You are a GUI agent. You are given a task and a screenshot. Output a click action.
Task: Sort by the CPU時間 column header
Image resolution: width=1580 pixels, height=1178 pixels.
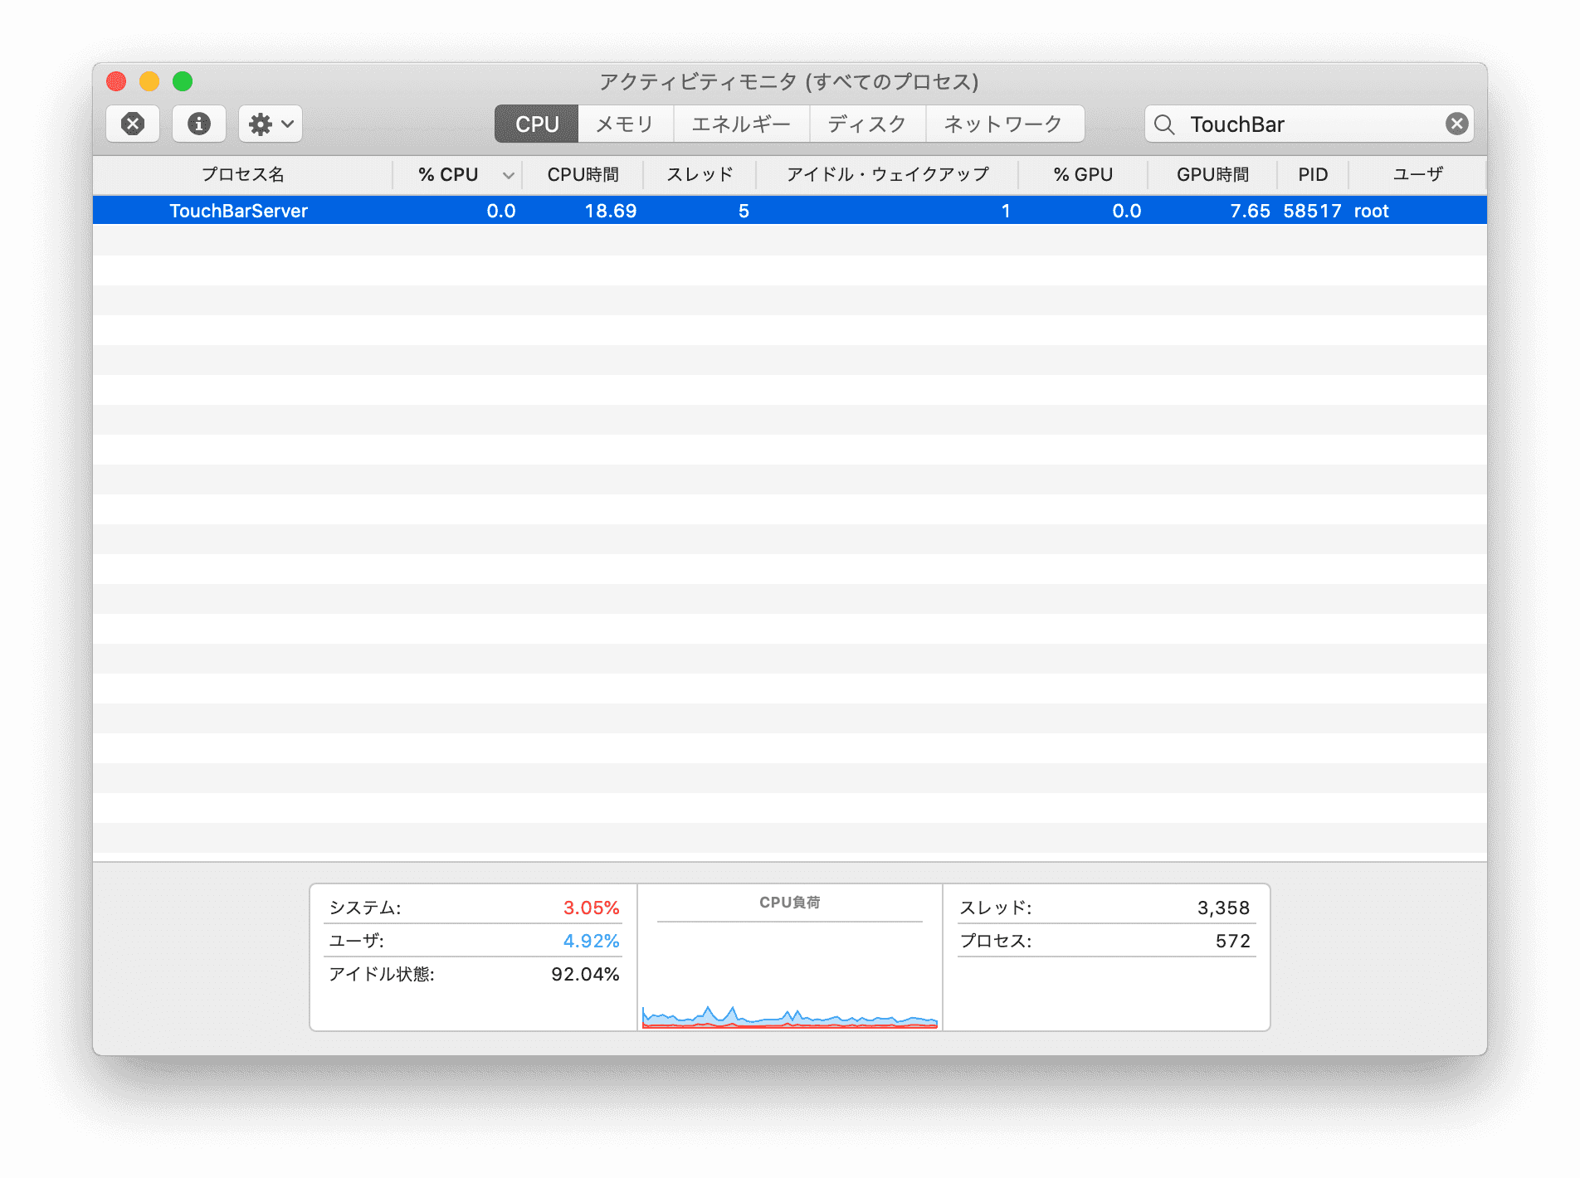583,175
